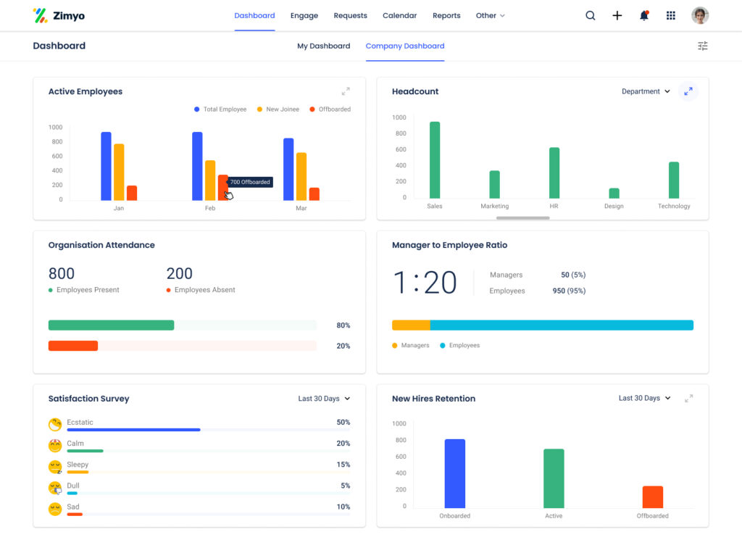Toggle New Joinee legend series
This screenshot has height=553, width=742.
282,109
